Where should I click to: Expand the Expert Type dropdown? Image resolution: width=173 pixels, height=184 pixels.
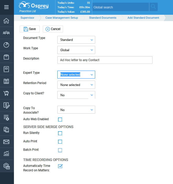pos(76,75)
